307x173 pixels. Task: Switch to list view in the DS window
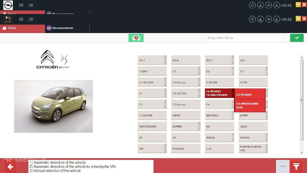pyautogui.click(x=31, y=19)
